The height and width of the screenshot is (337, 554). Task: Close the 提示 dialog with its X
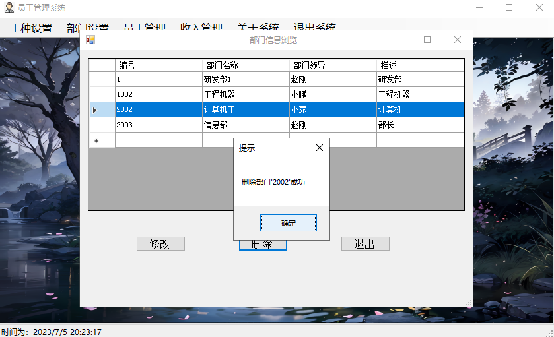[320, 148]
